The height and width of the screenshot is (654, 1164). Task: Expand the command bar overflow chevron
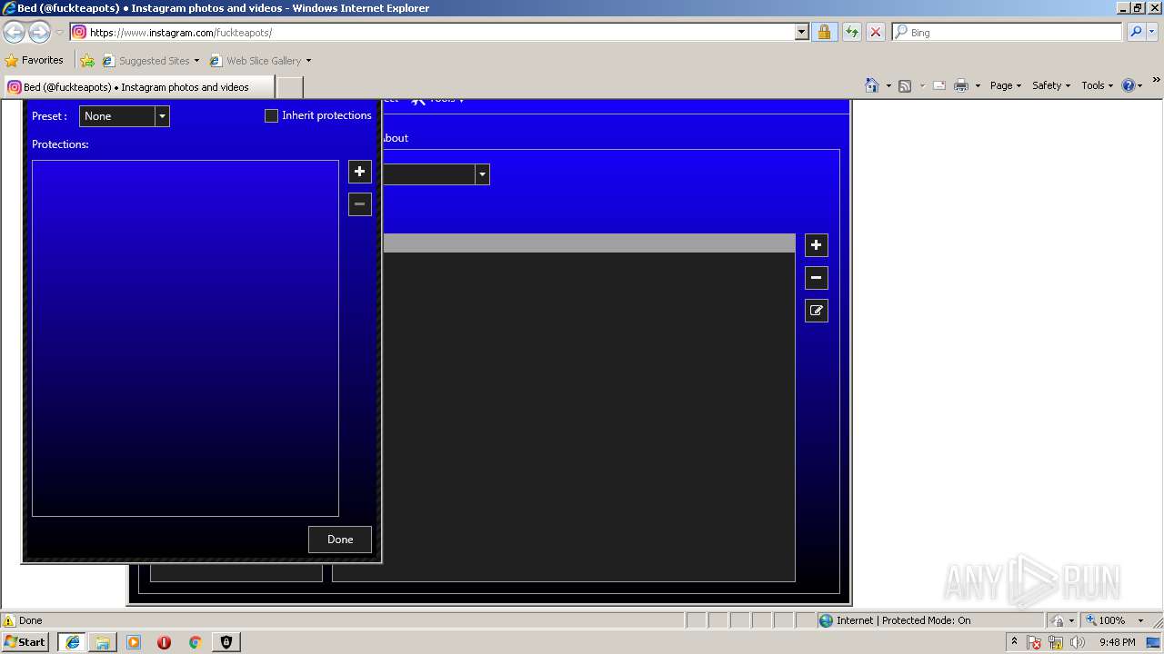(x=1156, y=80)
